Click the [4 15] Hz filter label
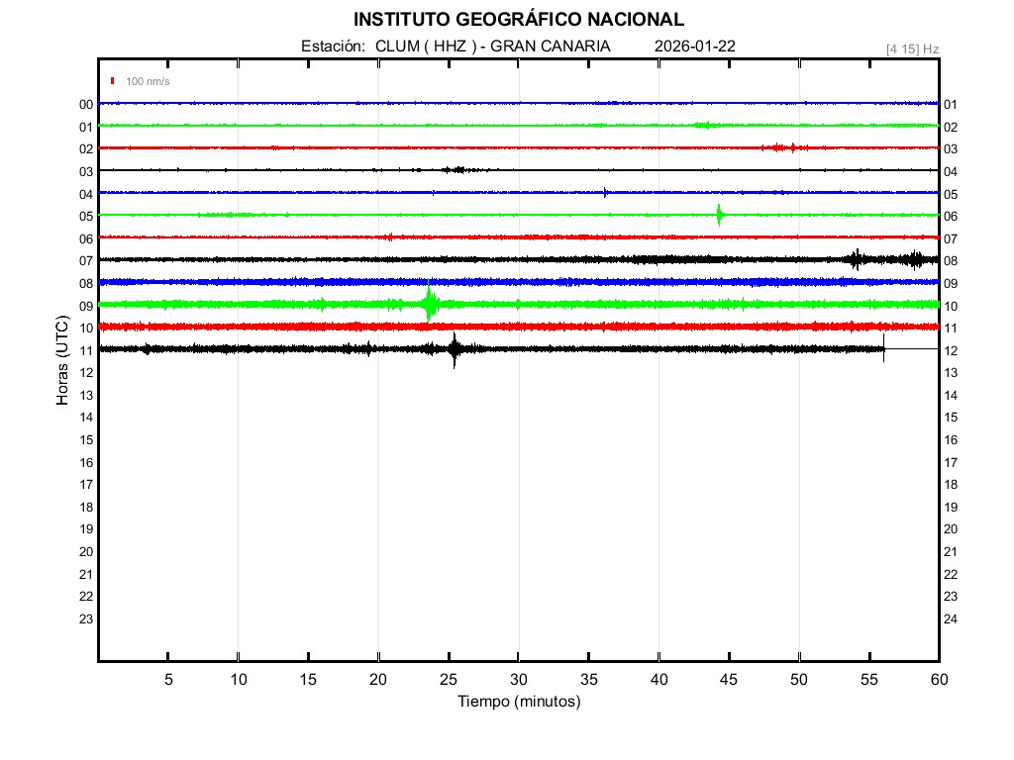 point(912,48)
